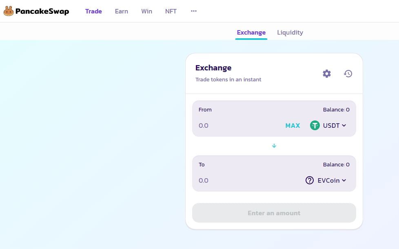
Task: Select the Exchange tab
Action: pos(251,33)
